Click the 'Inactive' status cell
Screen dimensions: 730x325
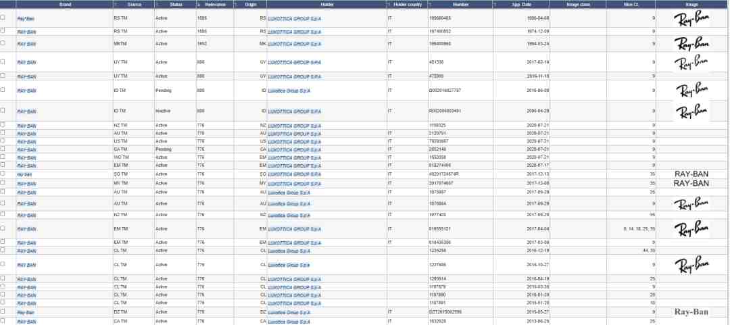[163, 111]
